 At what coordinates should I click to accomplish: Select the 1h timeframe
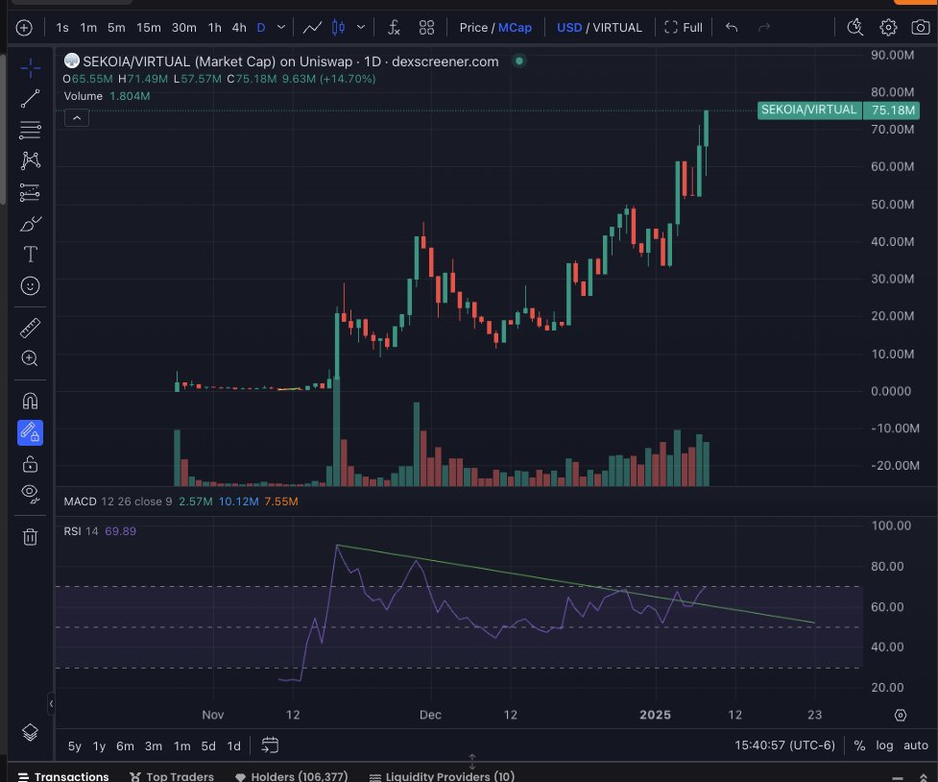[x=214, y=28]
